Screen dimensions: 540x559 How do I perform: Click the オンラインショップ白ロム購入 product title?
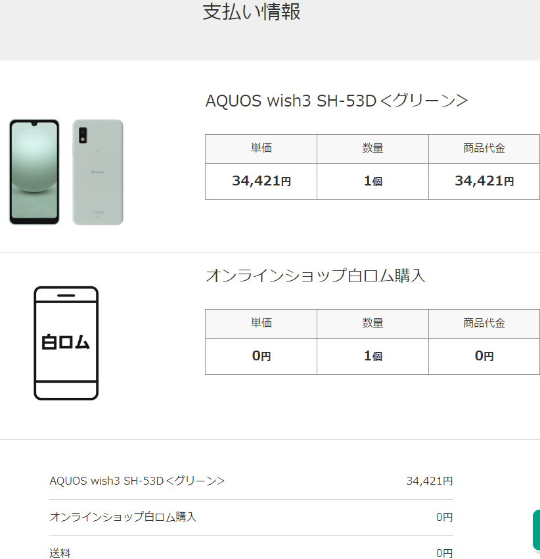[315, 276]
